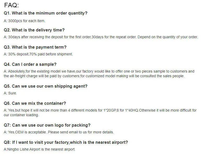The width and height of the screenshot is (209, 156).
Task: Click the Q2 delivery time question
Action: 34,30
